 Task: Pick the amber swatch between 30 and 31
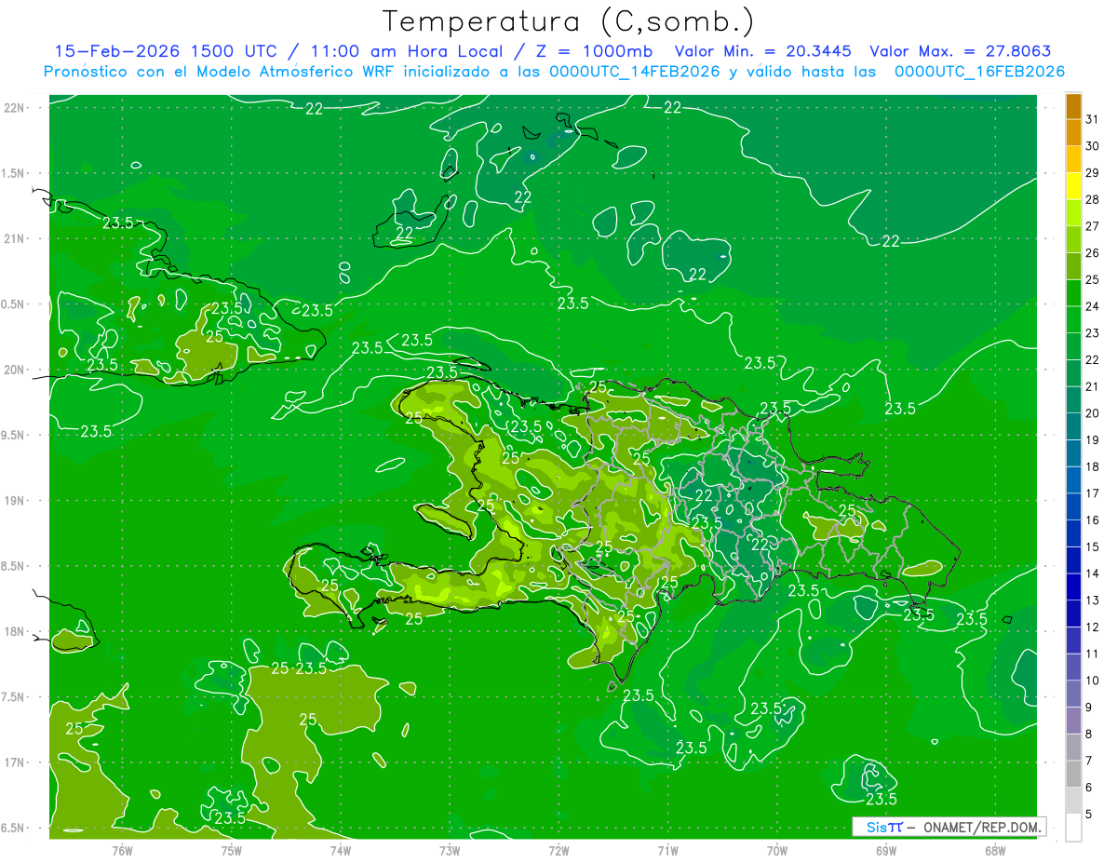pos(1073,132)
